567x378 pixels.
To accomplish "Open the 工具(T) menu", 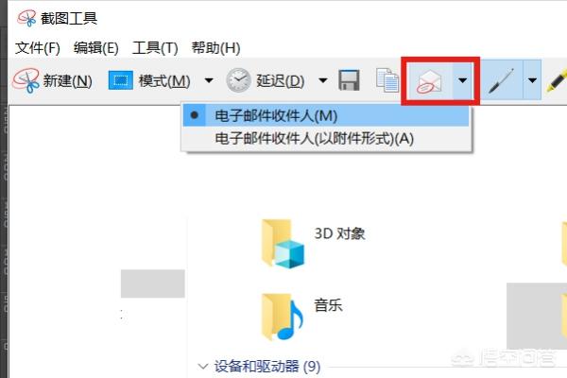I will (155, 48).
